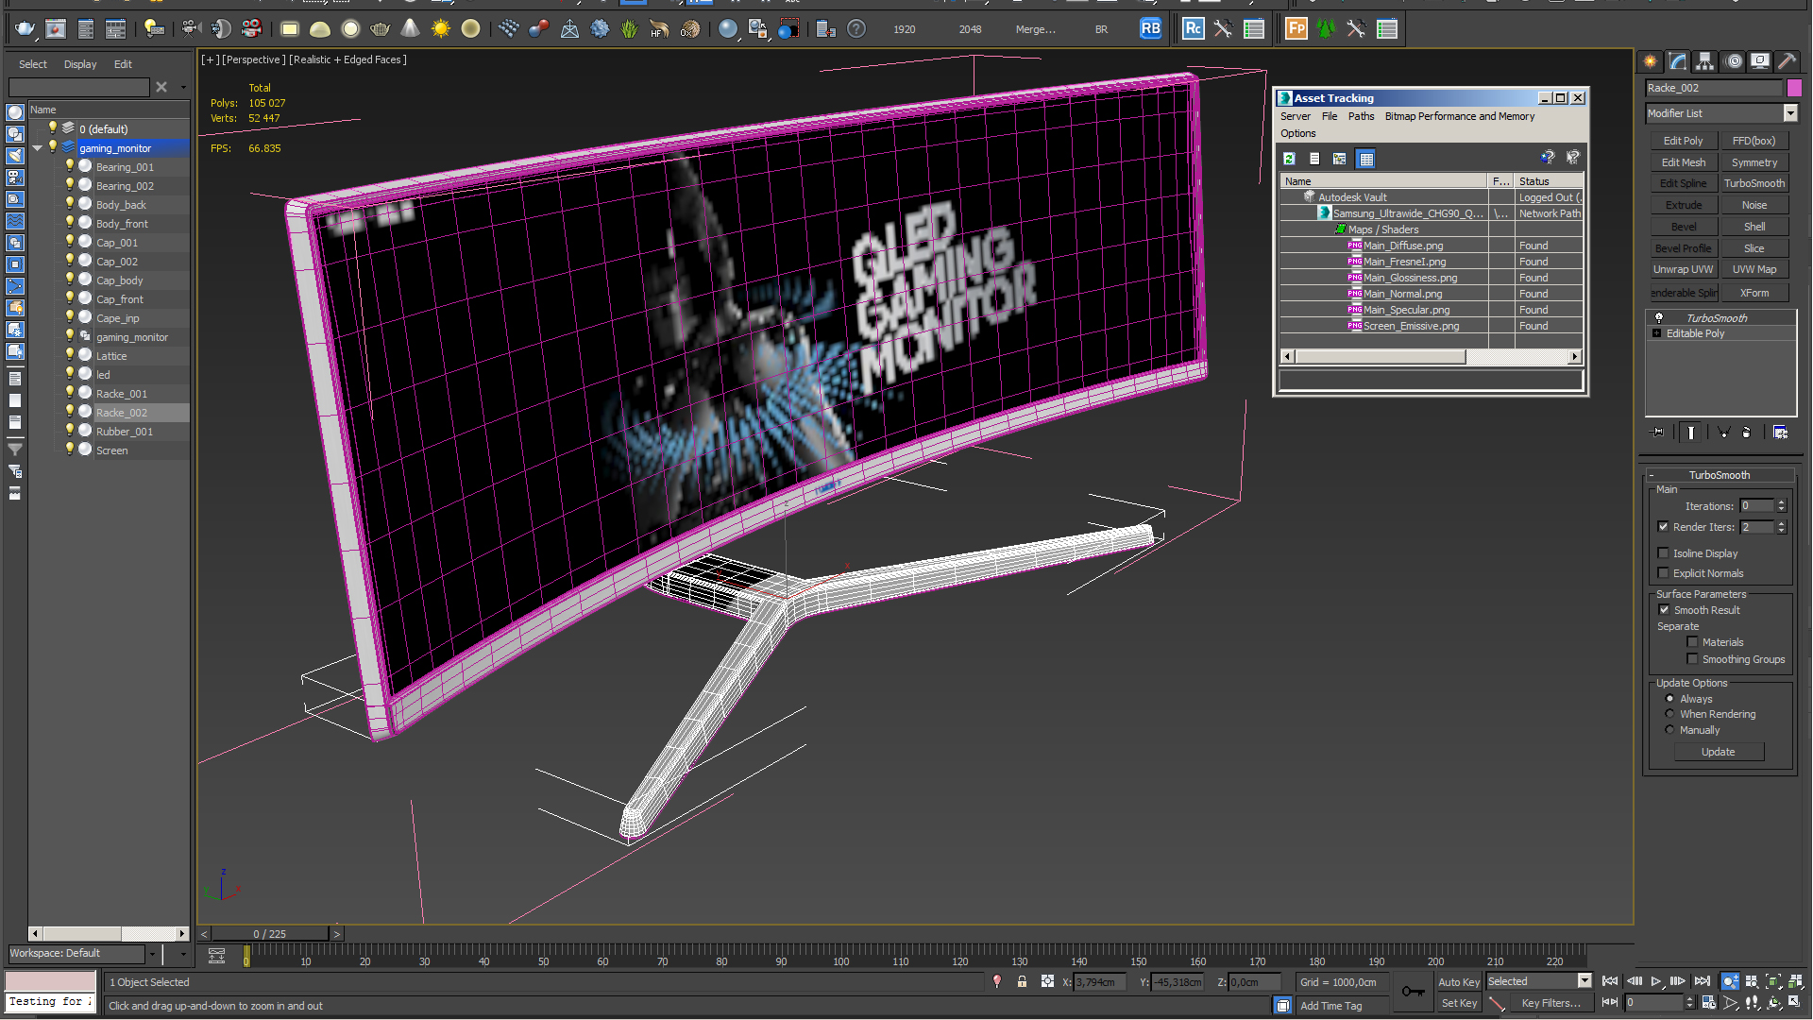Click Refresh icon in Asset Tracking
The height and width of the screenshot is (1020, 1813).
1289,159
